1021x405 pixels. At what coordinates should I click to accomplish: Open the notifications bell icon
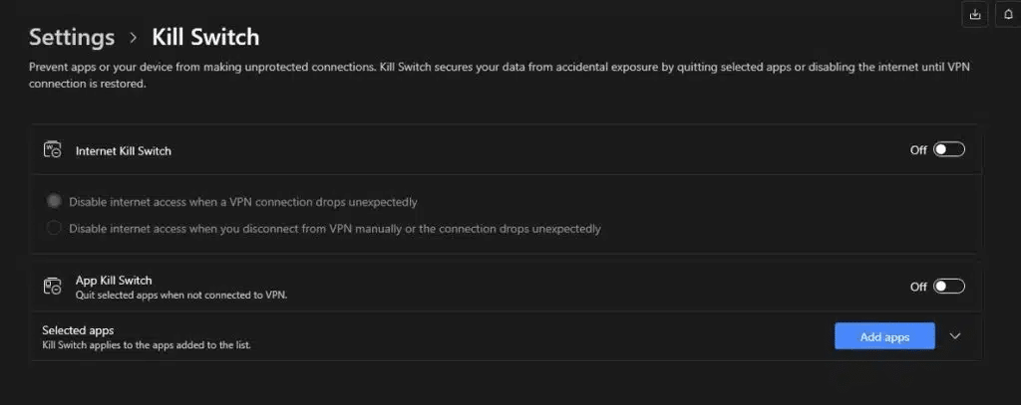pyautogui.click(x=1009, y=14)
